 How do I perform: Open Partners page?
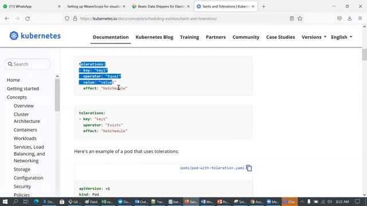216,37
